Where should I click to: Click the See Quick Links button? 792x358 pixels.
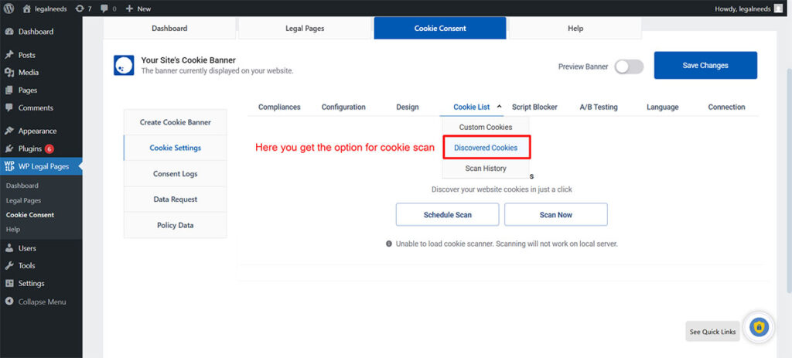coord(712,332)
